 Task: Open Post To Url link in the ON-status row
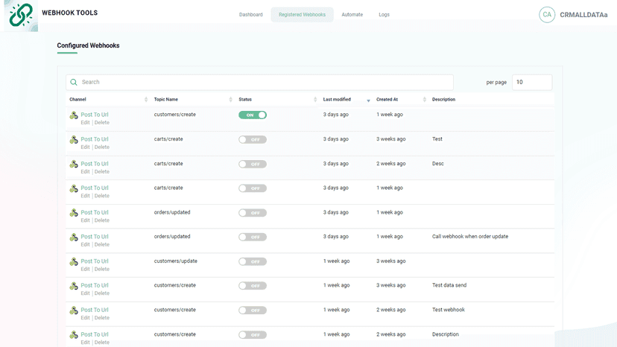[x=95, y=115]
